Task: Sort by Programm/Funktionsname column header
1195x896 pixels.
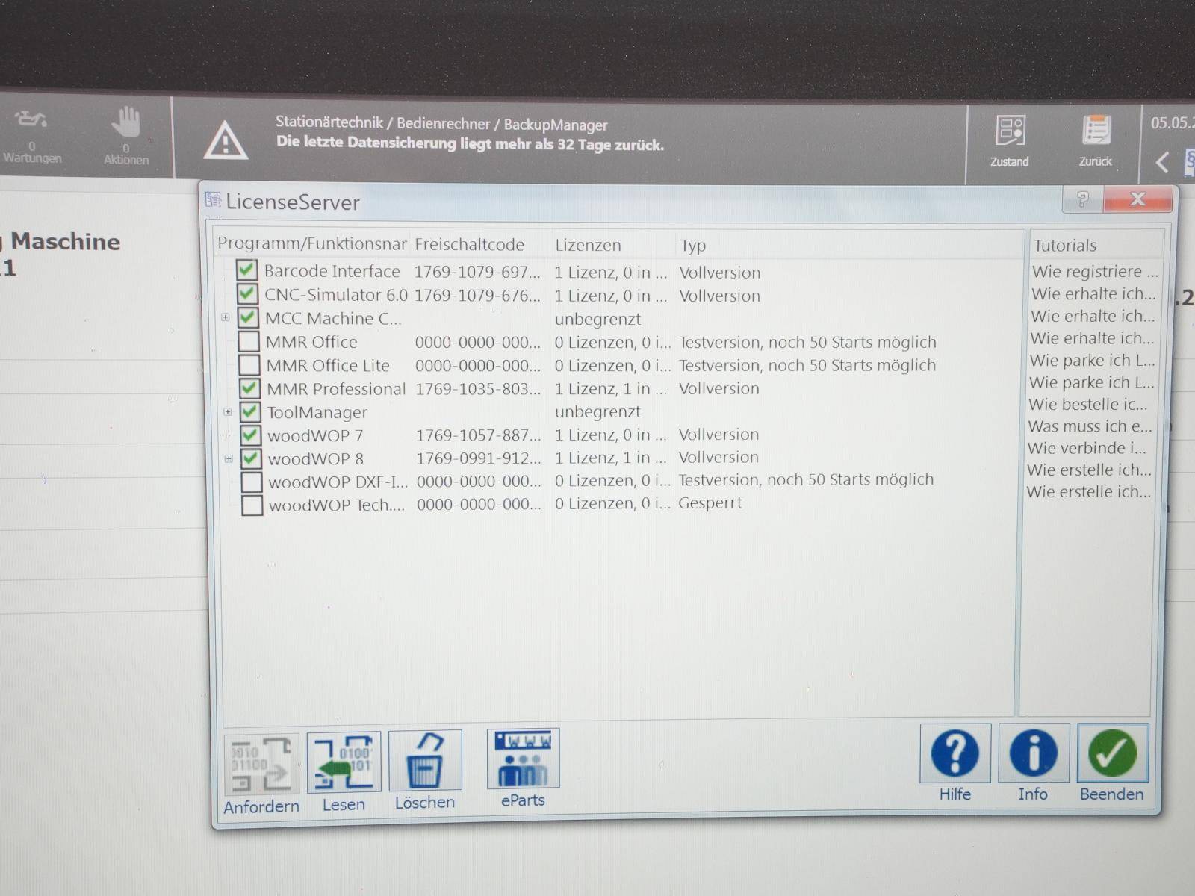Action: click(x=311, y=243)
